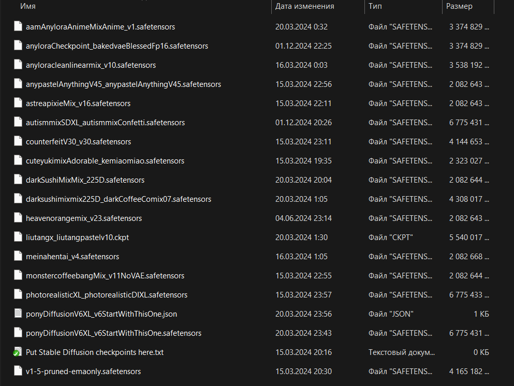
Task: Sort by the Тип column header
Action: point(375,6)
